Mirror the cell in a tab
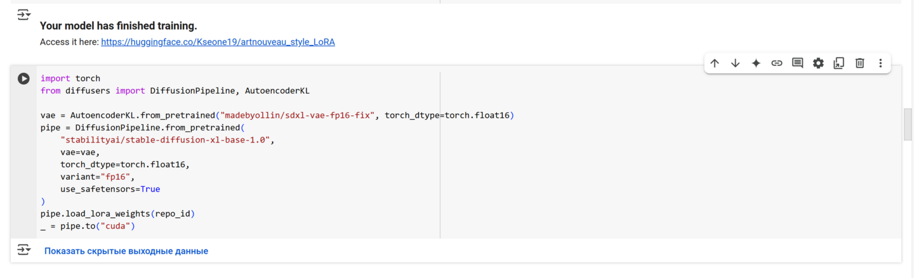The width and height of the screenshot is (914, 278). (839, 63)
